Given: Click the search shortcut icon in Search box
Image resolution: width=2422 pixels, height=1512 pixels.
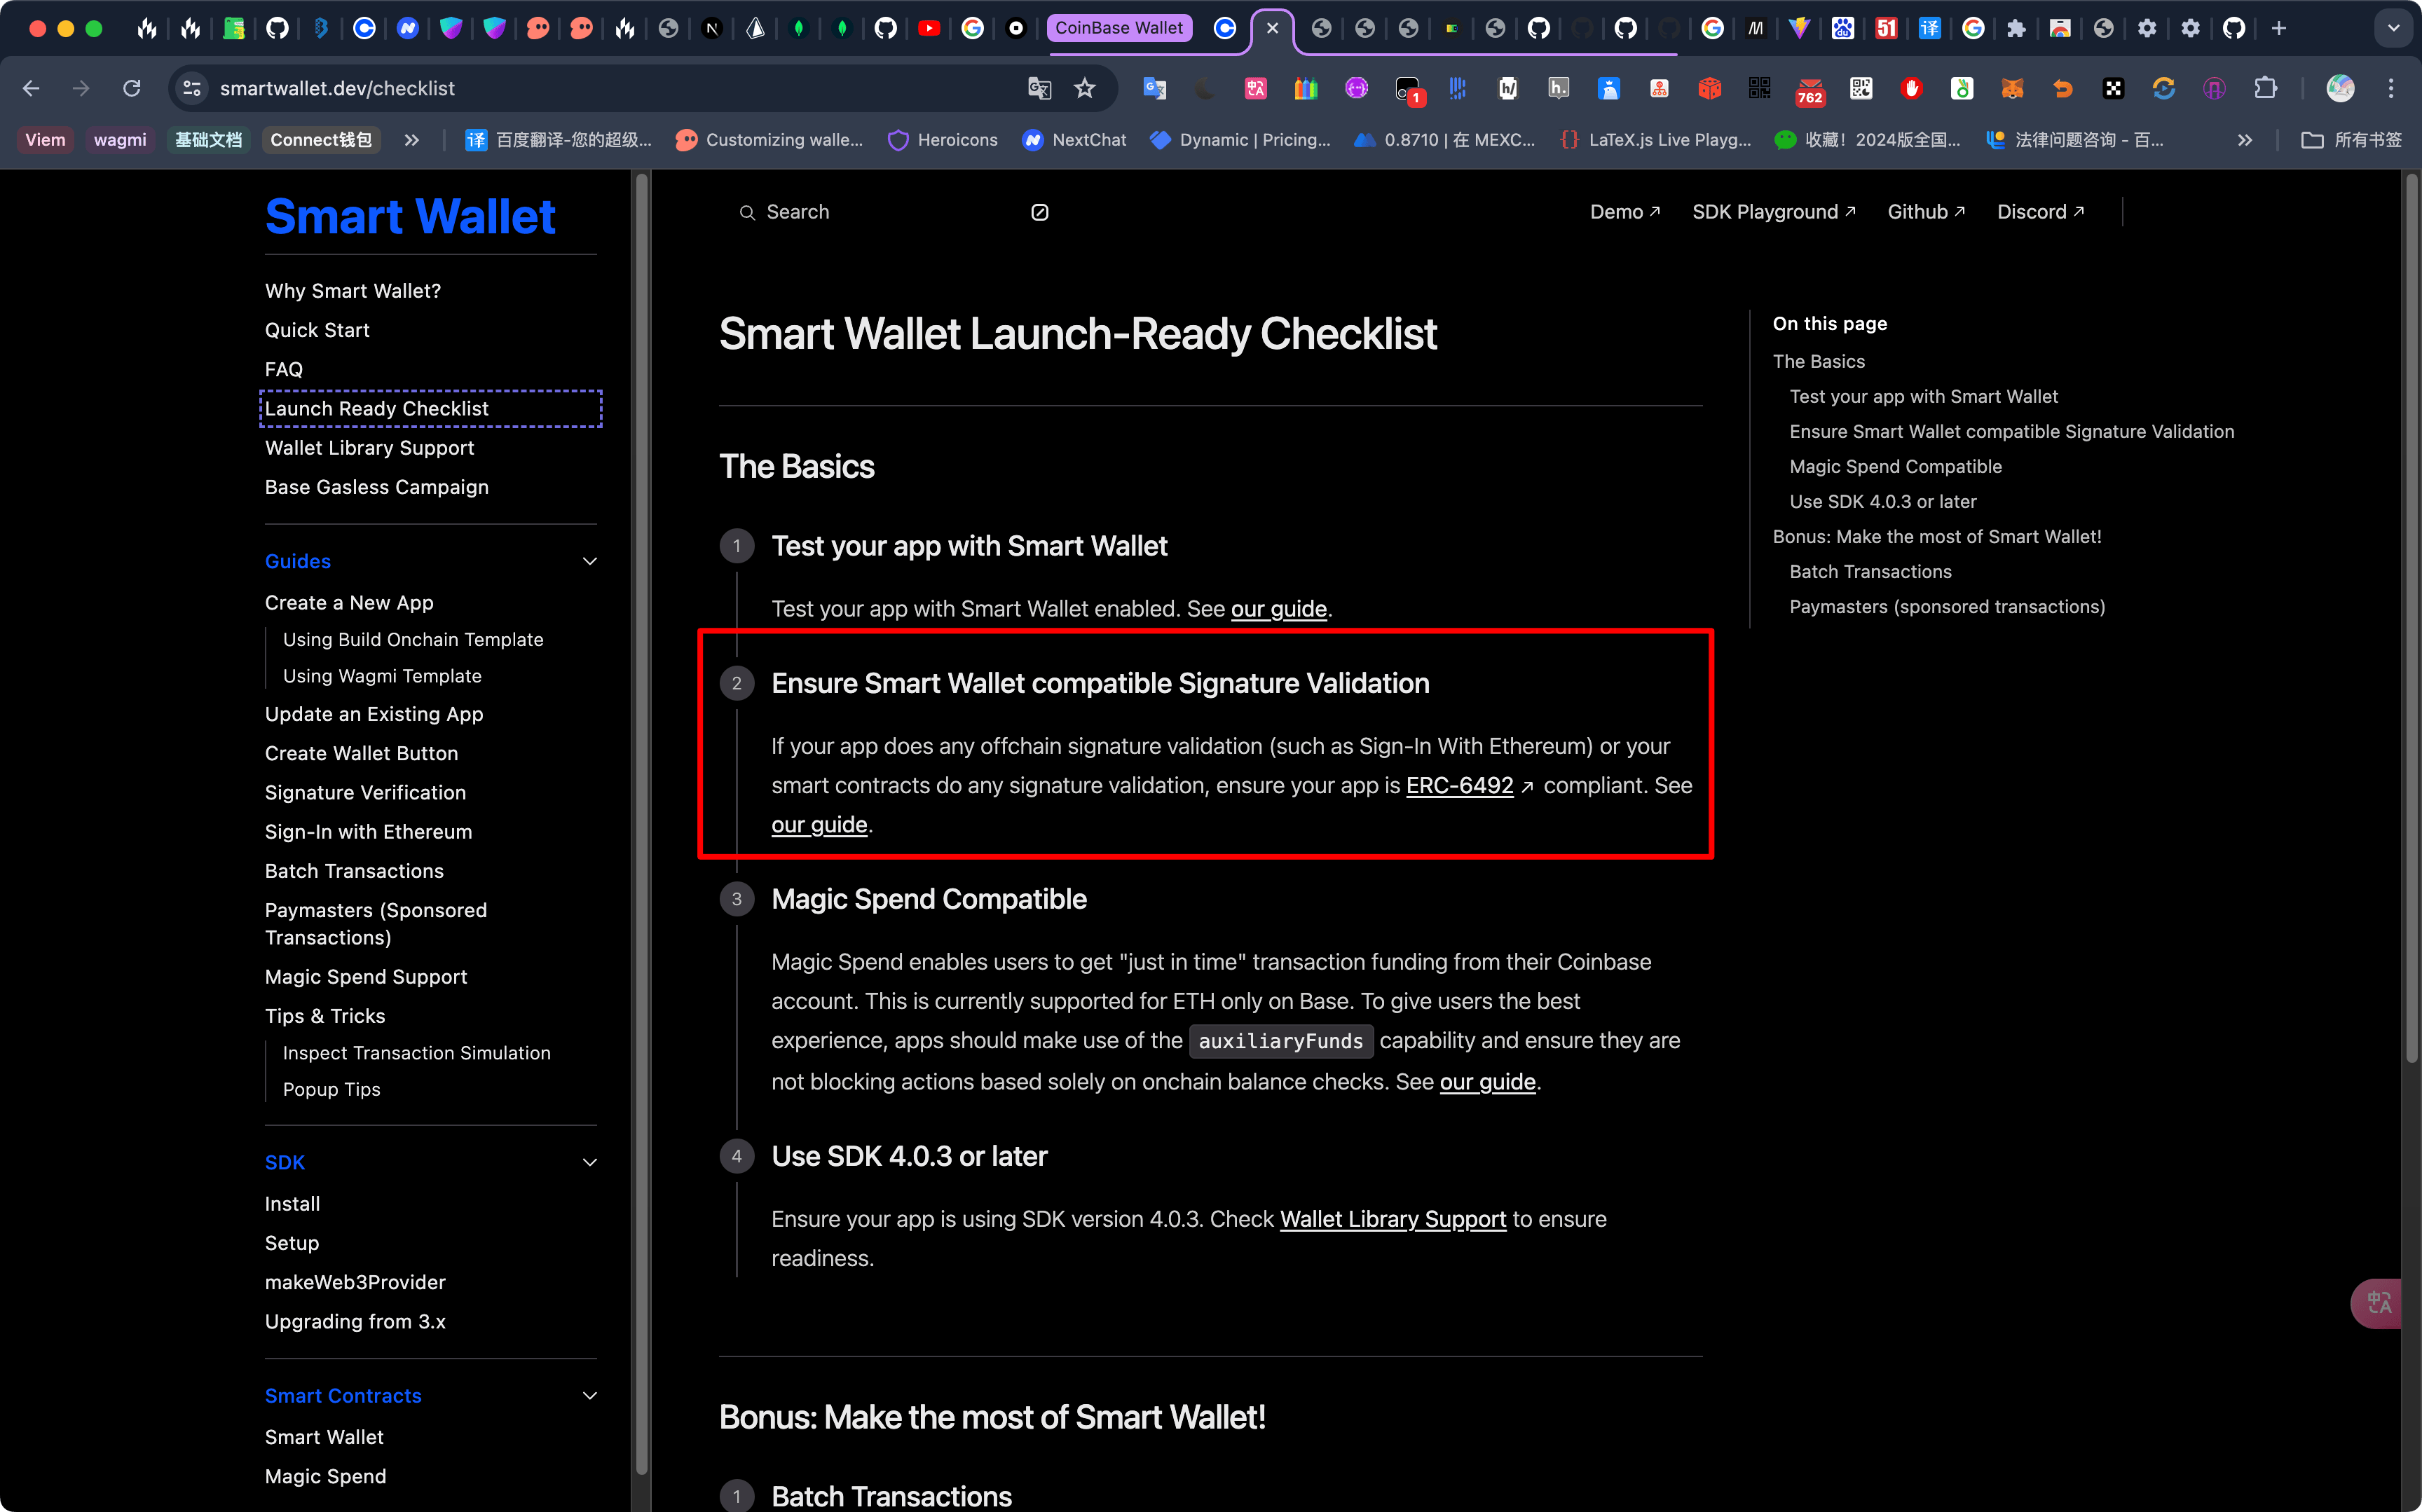Looking at the screenshot, I should click(x=1040, y=212).
